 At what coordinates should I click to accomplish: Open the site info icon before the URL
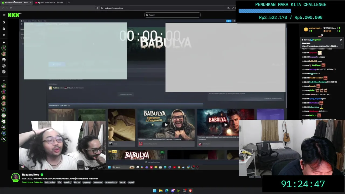[x=102, y=8]
